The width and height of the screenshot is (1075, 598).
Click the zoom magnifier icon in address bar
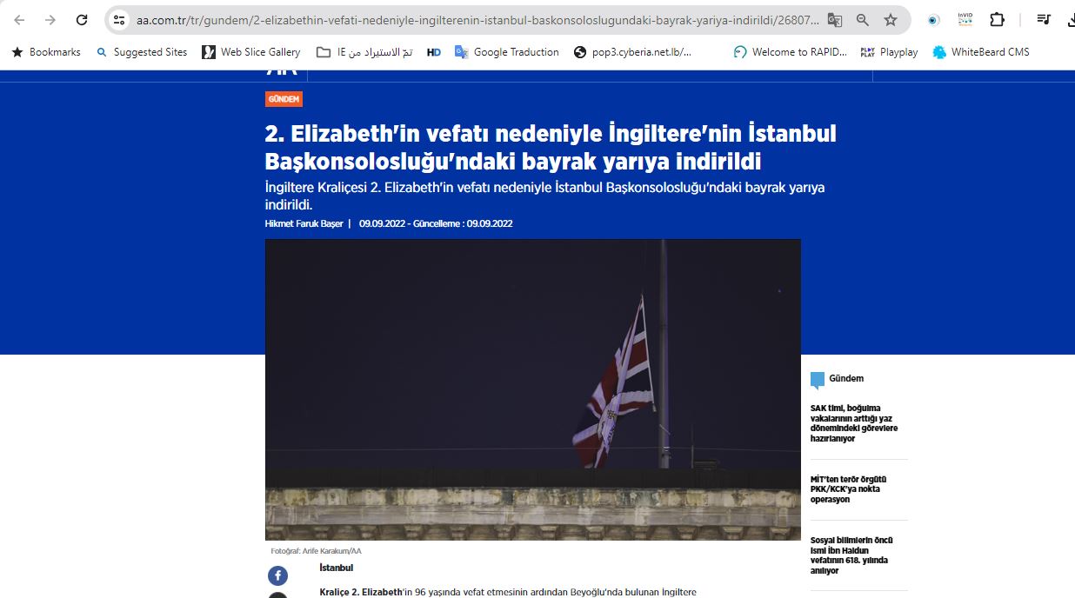pos(863,20)
